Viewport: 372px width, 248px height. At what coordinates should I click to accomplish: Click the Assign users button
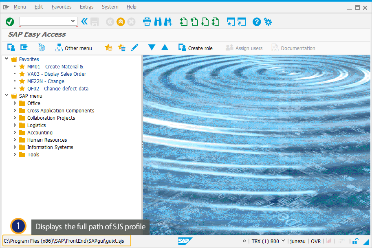(x=244, y=48)
